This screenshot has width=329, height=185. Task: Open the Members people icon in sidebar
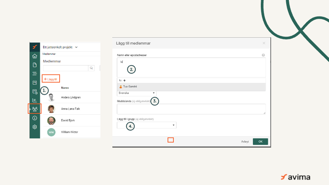pos(35,109)
